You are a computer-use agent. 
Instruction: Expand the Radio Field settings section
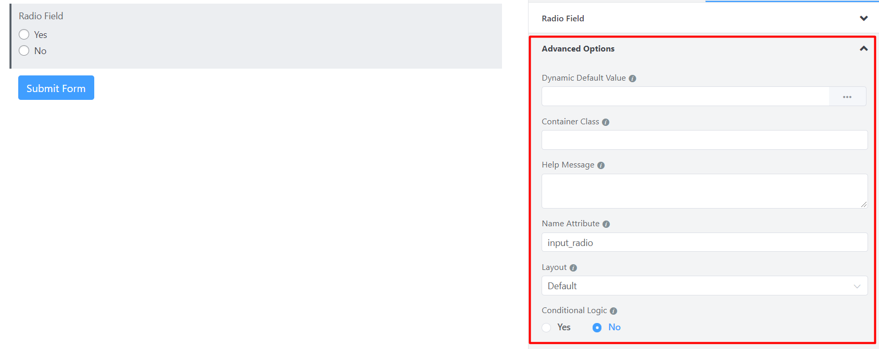coord(863,18)
